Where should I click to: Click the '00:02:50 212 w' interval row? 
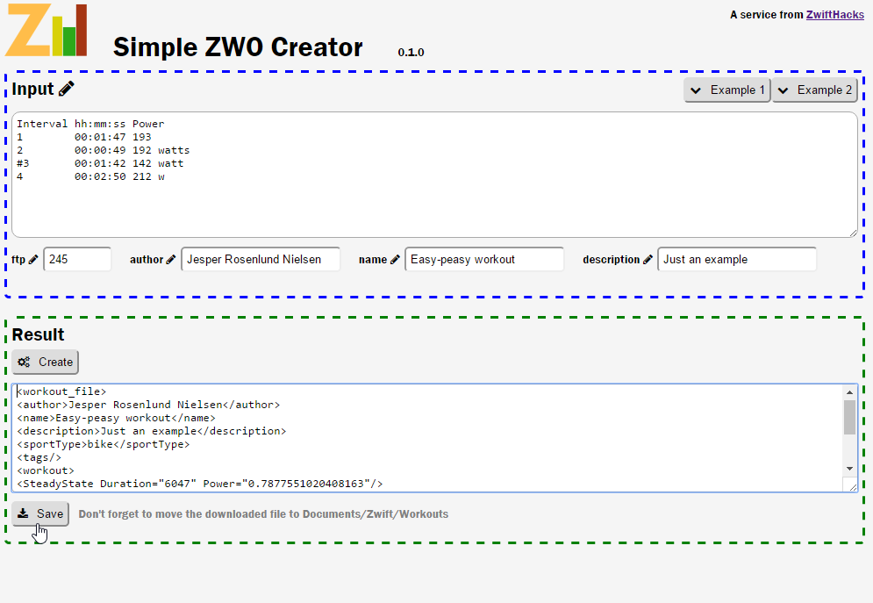click(x=90, y=177)
